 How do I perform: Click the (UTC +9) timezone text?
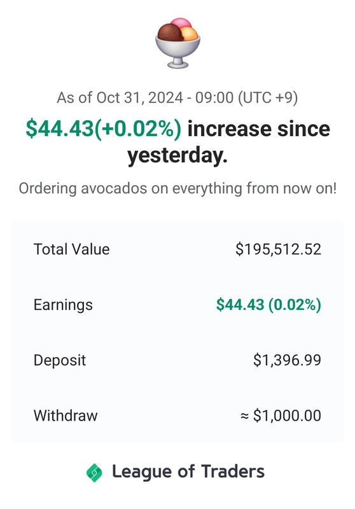coord(268,98)
